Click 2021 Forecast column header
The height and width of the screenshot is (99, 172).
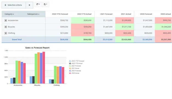106,14
